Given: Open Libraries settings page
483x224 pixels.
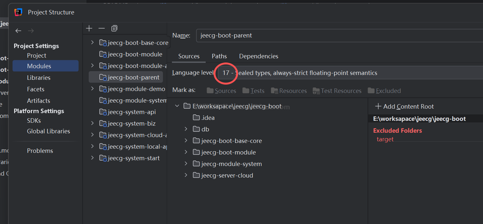Looking at the screenshot, I should tap(39, 78).
